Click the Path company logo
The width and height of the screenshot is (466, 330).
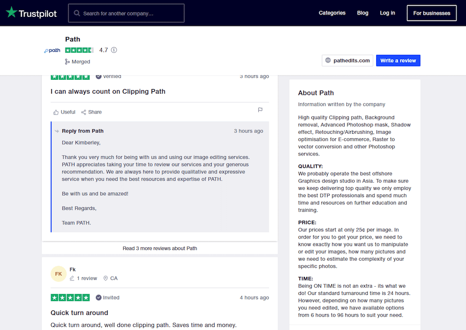(52, 51)
